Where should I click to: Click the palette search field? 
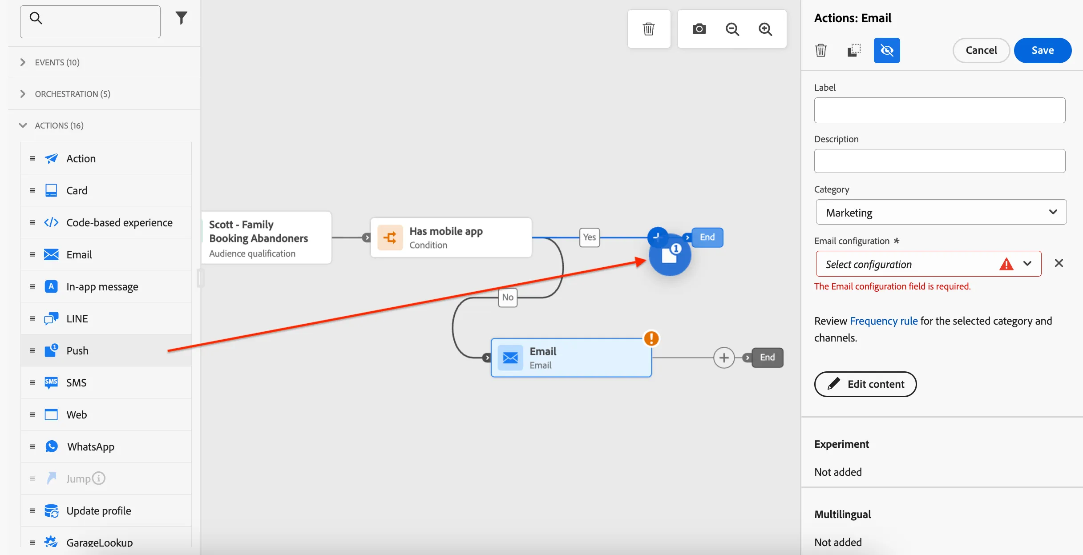coord(90,22)
